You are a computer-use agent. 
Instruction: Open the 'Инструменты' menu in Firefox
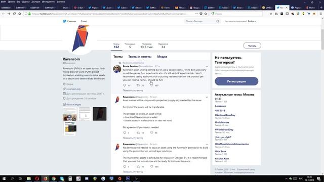tap(49, 2)
